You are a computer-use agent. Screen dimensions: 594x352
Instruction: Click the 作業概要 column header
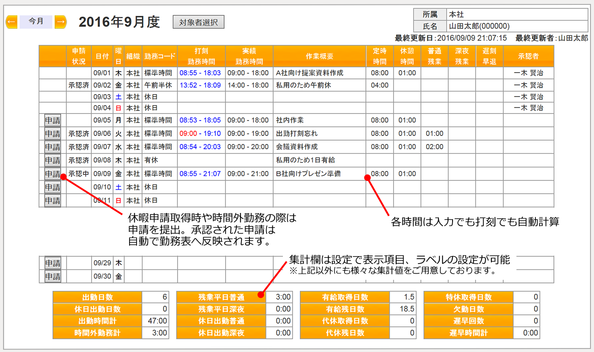pyautogui.click(x=319, y=56)
